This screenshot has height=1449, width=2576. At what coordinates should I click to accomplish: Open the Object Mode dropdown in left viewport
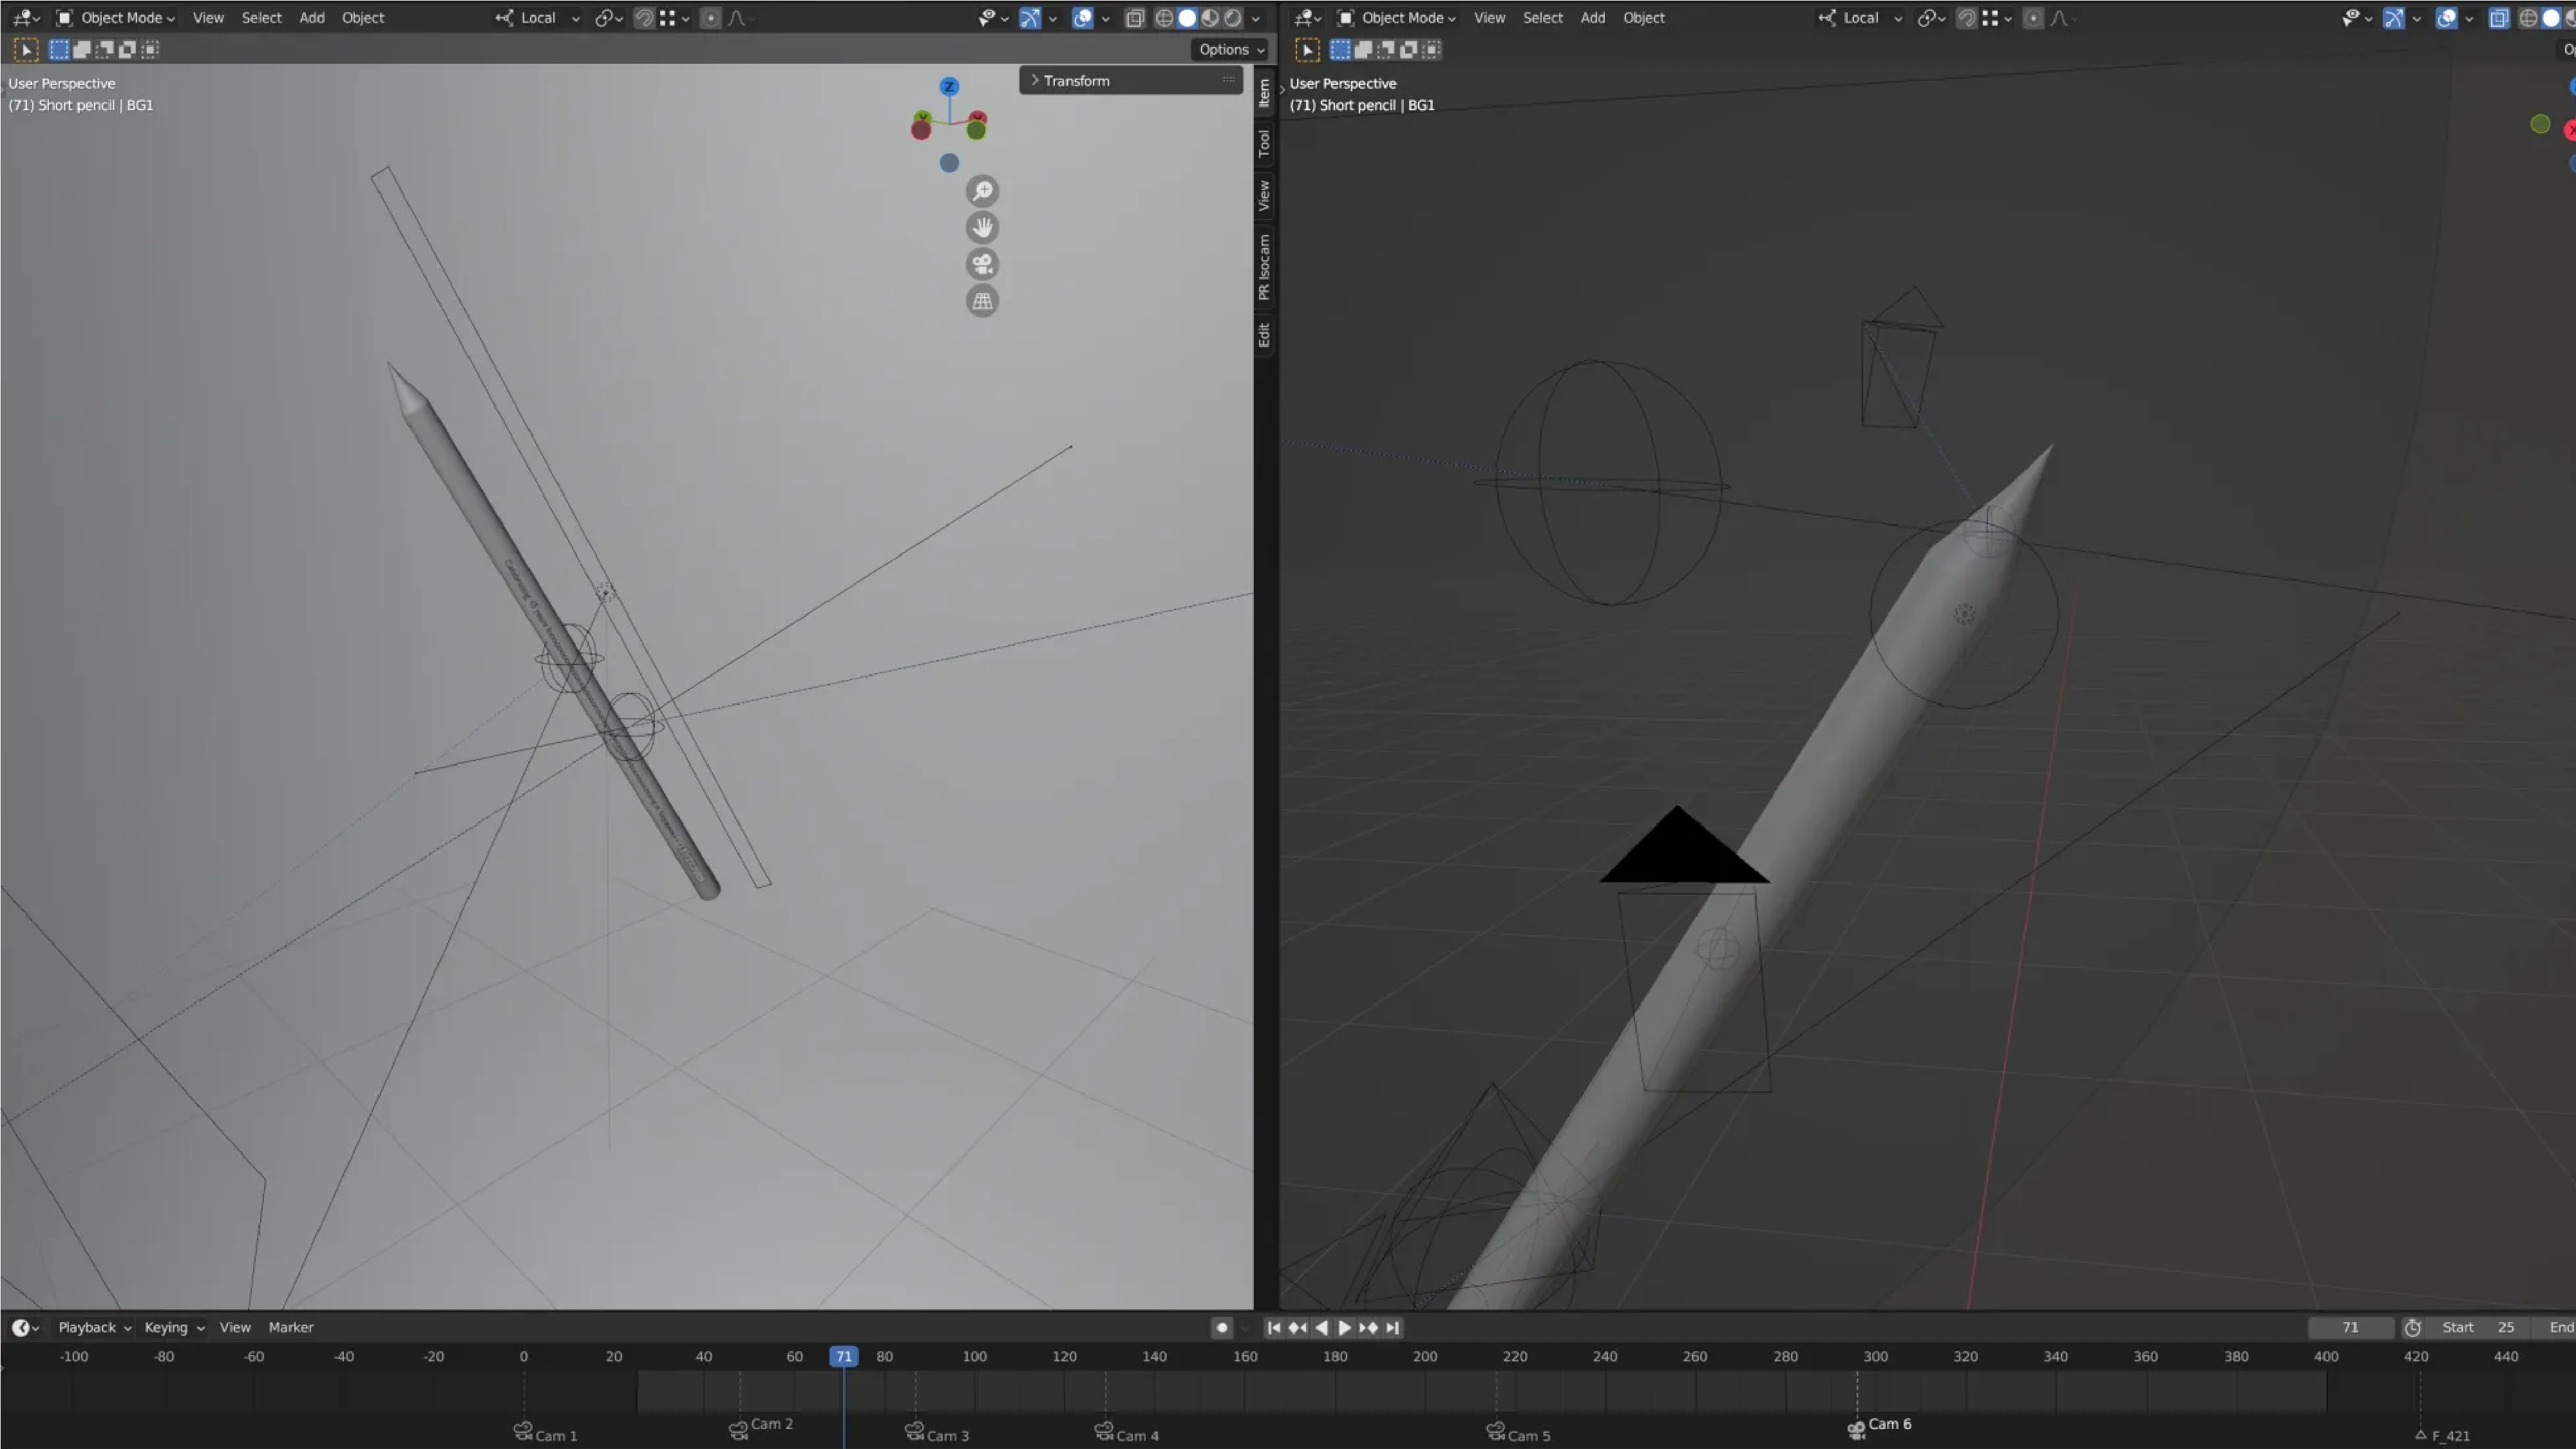115,18
